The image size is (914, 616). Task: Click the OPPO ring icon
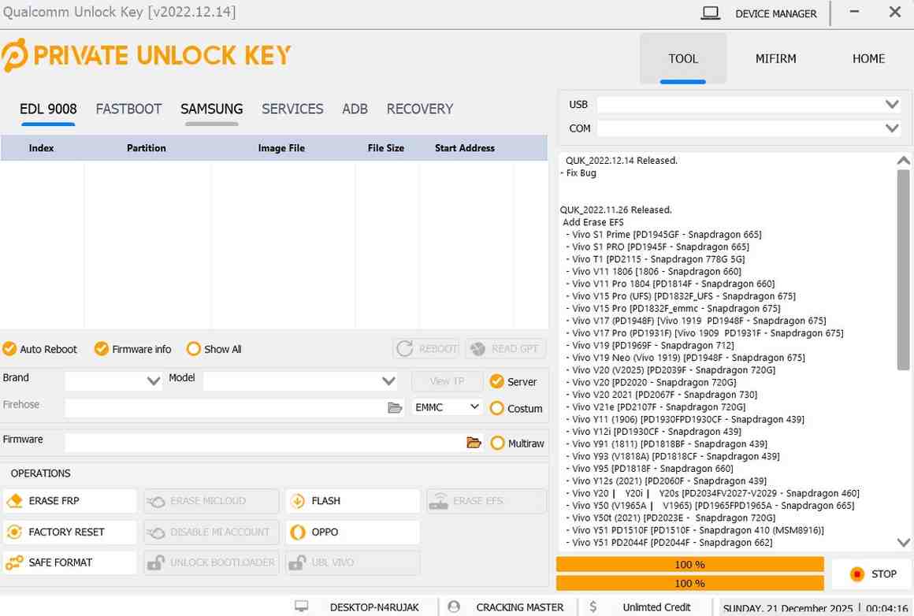(297, 532)
